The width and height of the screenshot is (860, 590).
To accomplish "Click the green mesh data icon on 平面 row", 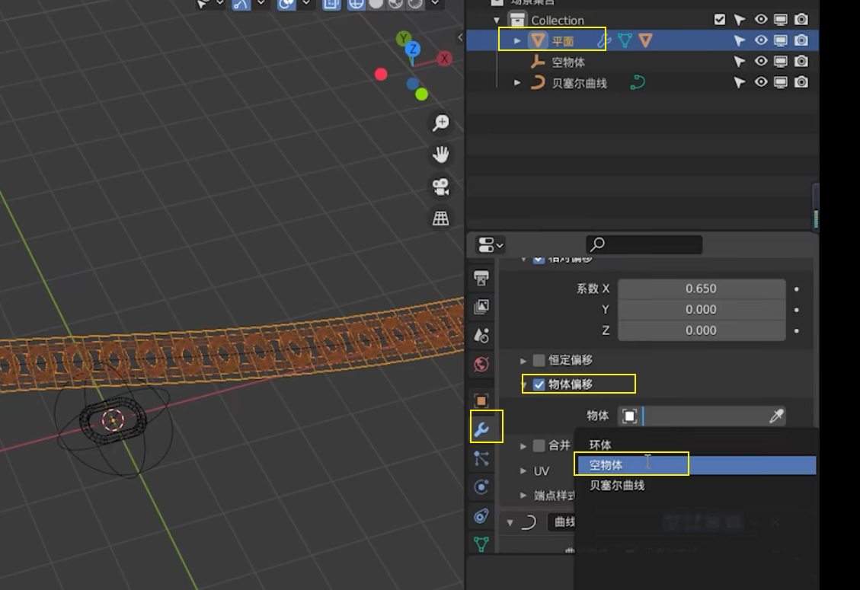I will pyautogui.click(x=625, y=40).
